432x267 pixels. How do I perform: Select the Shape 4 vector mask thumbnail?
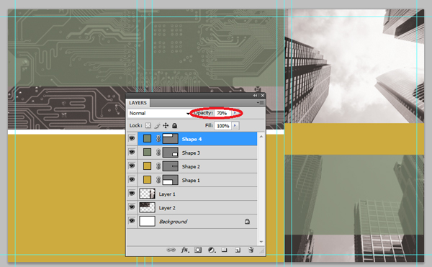170,139
